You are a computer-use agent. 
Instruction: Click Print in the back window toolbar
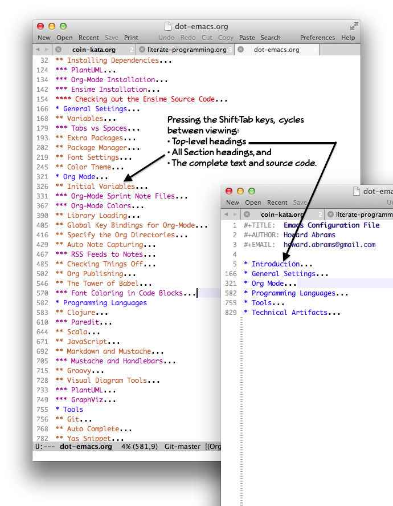coord(131,38)
